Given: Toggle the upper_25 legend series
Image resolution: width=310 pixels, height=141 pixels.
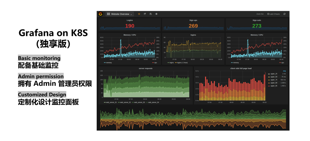Looking at the screenshot, I should coord(273,74).
